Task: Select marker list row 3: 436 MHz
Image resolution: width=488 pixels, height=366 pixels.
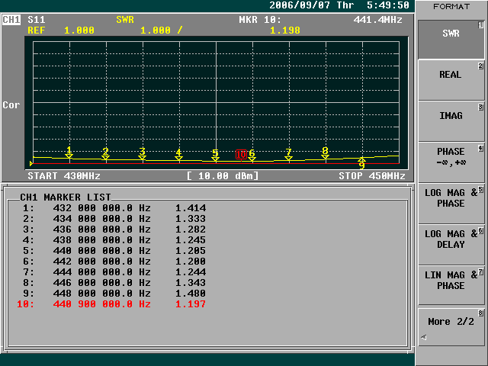Action: coord(114,230)
